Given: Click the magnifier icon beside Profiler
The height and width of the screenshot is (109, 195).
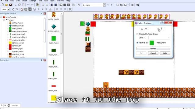Looking at the screenshot, I should click(5, 105).
